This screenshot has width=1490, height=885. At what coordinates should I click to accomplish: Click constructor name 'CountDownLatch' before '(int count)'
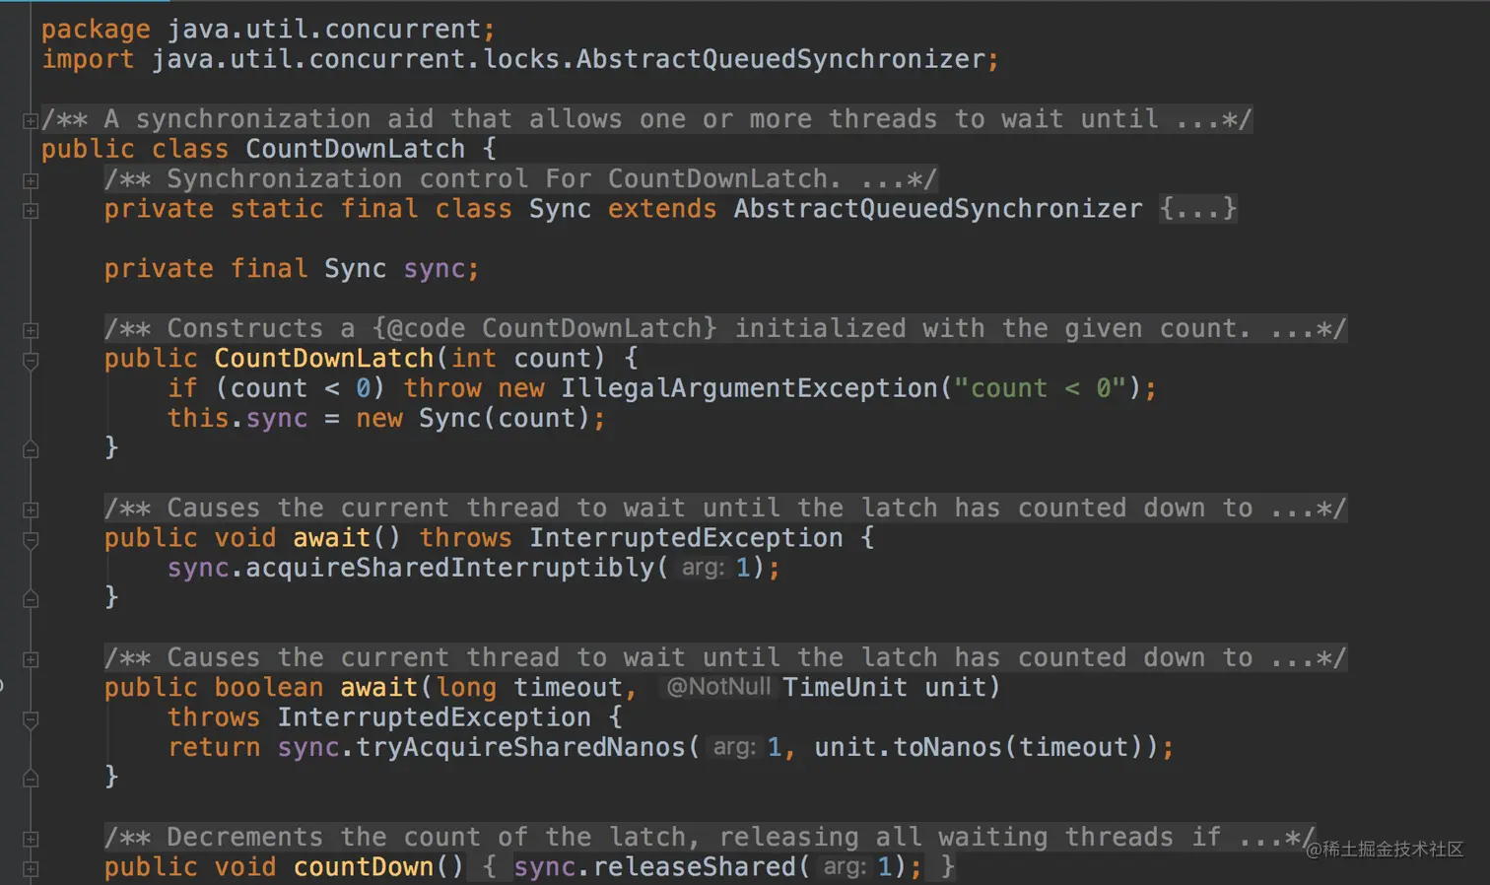click(324, 359)
